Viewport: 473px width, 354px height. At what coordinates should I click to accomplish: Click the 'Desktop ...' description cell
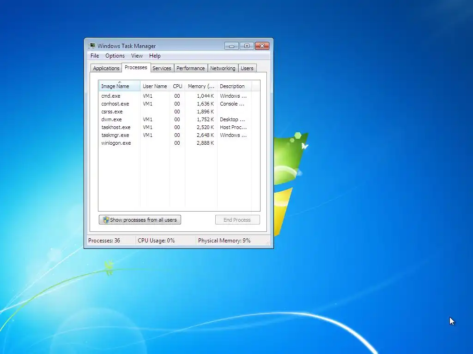232,119
